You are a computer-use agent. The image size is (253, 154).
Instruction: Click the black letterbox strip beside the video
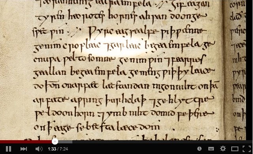click(249, 69)
